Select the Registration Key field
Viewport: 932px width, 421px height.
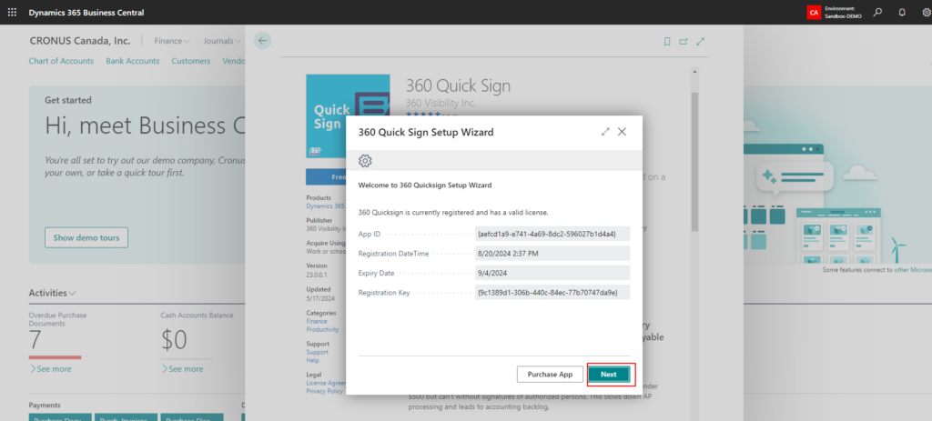pos(552,293)
